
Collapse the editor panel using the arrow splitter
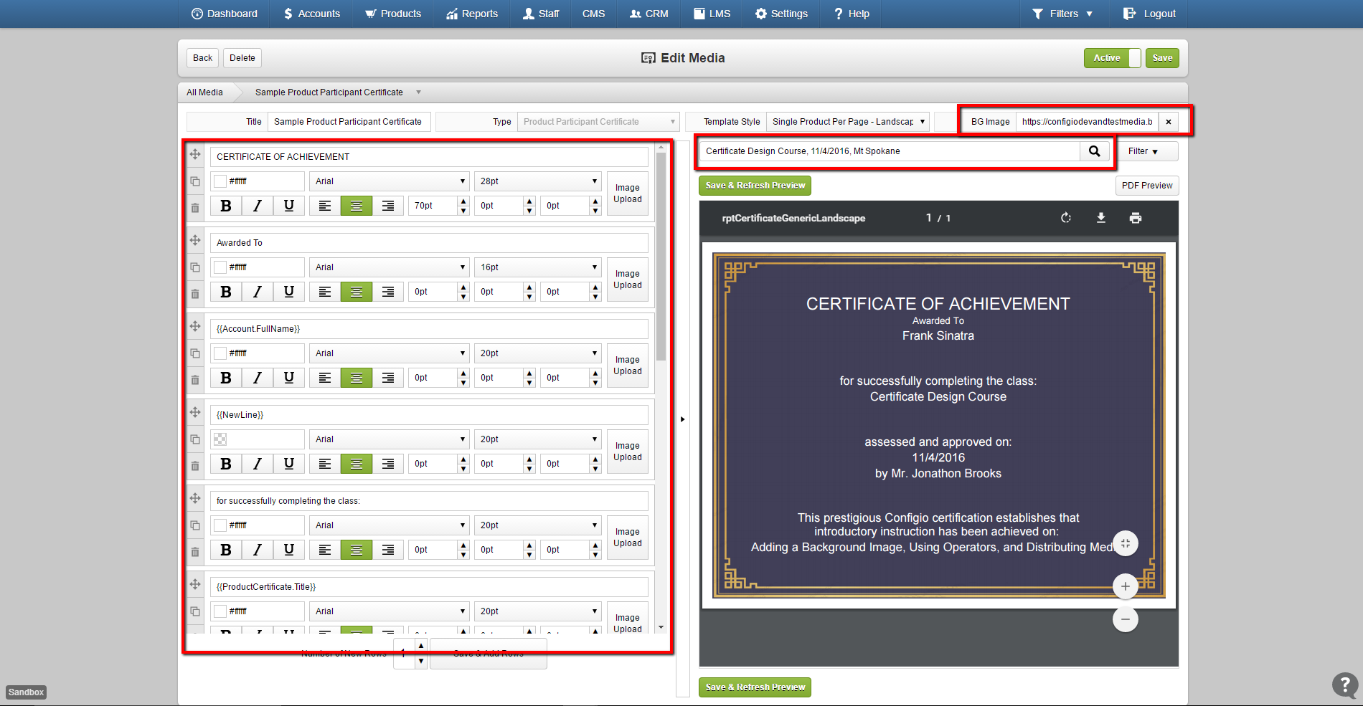(x=683, y=419)
